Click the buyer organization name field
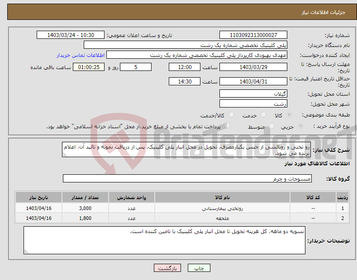The image size is (357, 280). pos(186,45)
